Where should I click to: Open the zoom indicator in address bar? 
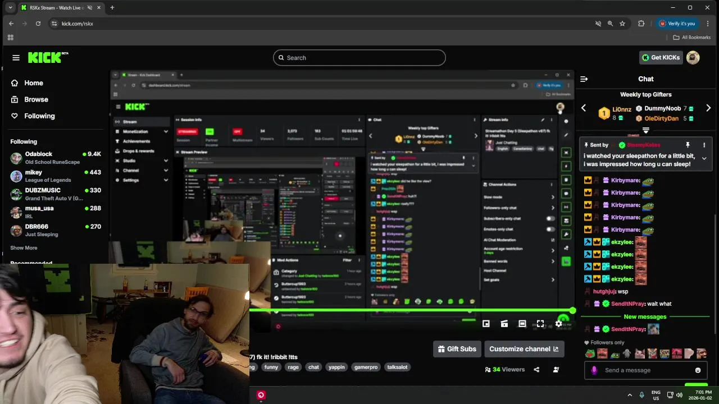pos(610,24)
